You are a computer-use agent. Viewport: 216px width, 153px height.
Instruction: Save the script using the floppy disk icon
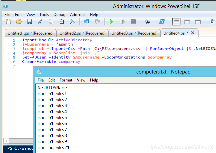(x=29, y=22)
